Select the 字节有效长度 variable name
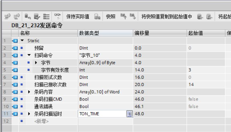Viewport: 231px width, 132px height. 55,70
